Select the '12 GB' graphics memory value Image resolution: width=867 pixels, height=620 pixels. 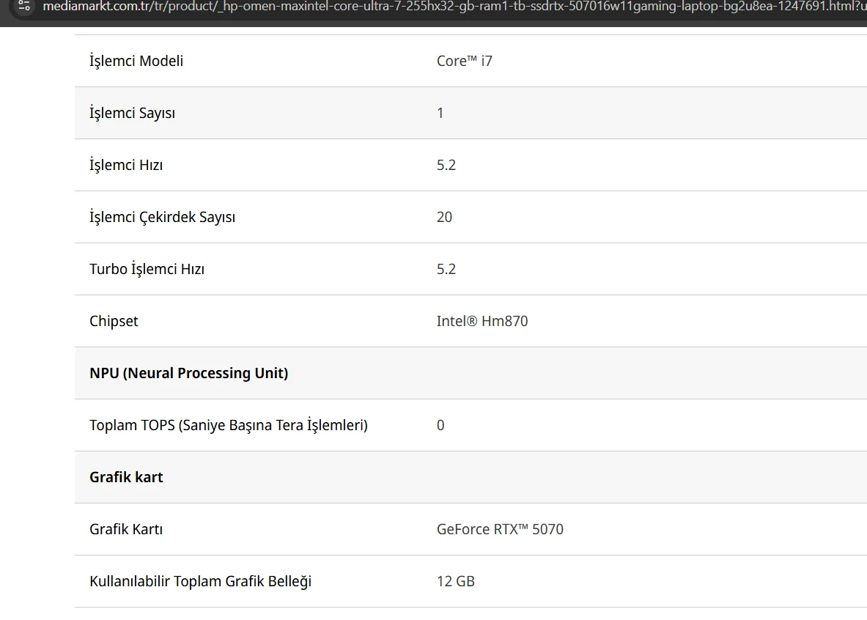[456, 580]
